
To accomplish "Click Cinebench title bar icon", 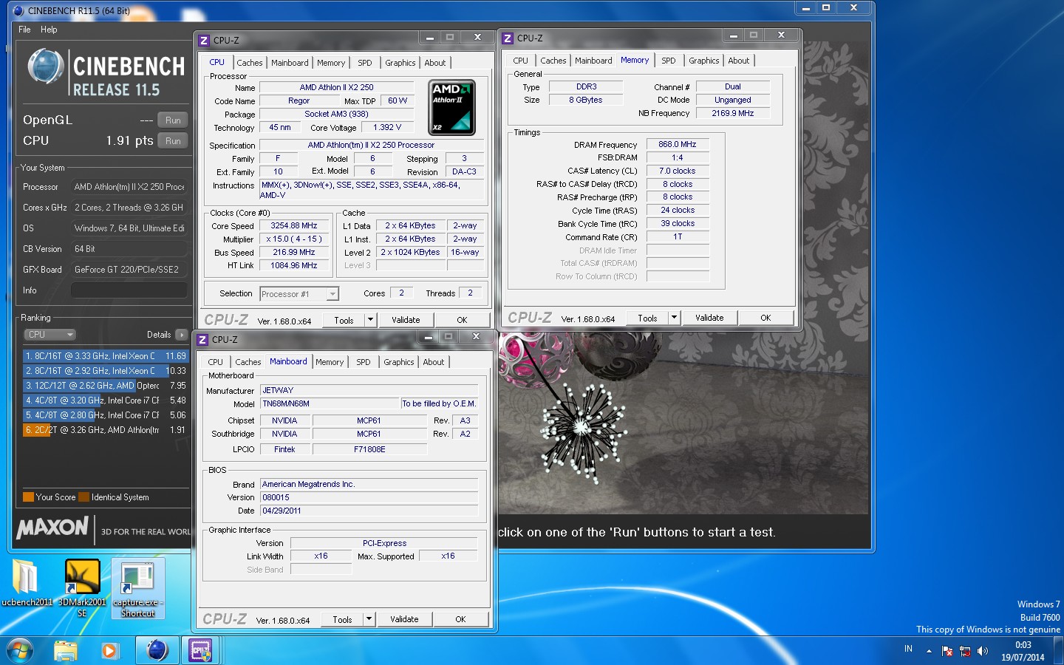I will click(18, 10).
